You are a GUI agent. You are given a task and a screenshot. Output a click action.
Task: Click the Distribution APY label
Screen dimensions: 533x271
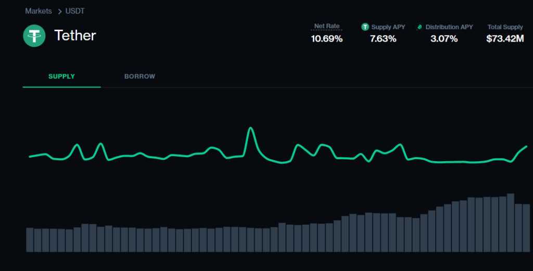(x=449, y=27)
